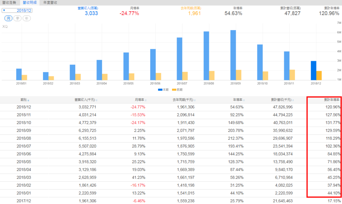Select table row 2018/02
Image resolution: width=342 pixels, height=204 pixels.
click(171, 185)
